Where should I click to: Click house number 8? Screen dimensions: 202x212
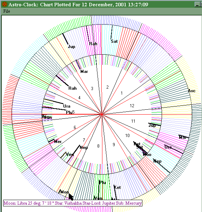pos(98,146)
